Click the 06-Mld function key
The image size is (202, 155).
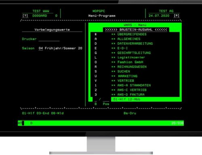57,113
